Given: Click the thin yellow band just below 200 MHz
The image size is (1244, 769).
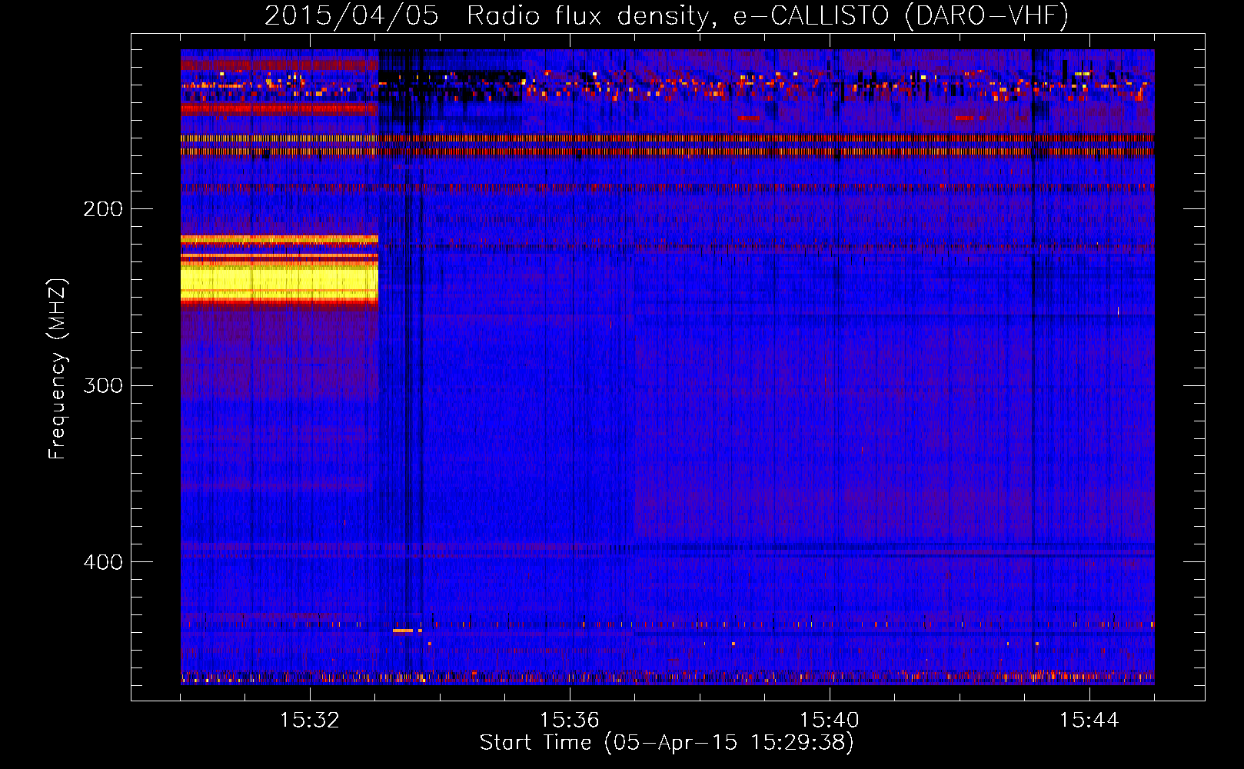Looking at the screenshot, I should [x=278, y=239].
